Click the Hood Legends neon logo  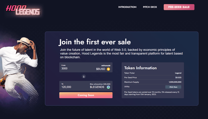(x=23, y=10)
